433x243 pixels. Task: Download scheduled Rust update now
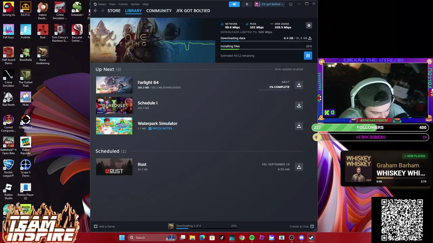299,167
